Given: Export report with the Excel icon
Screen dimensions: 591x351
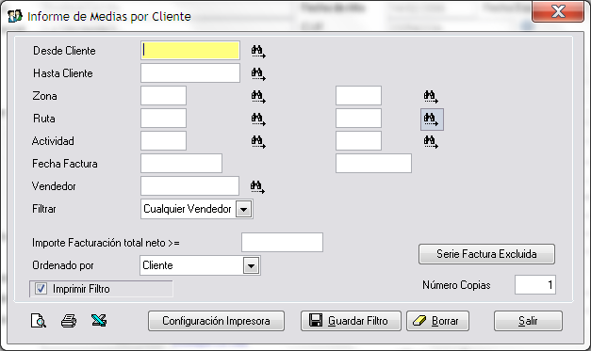Looking at the screenshot, I should pos(99,321).
